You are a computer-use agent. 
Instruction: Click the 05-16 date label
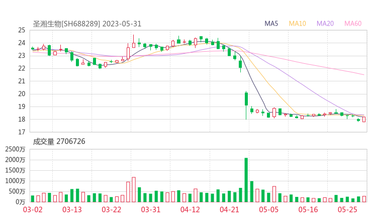point(308,209)
